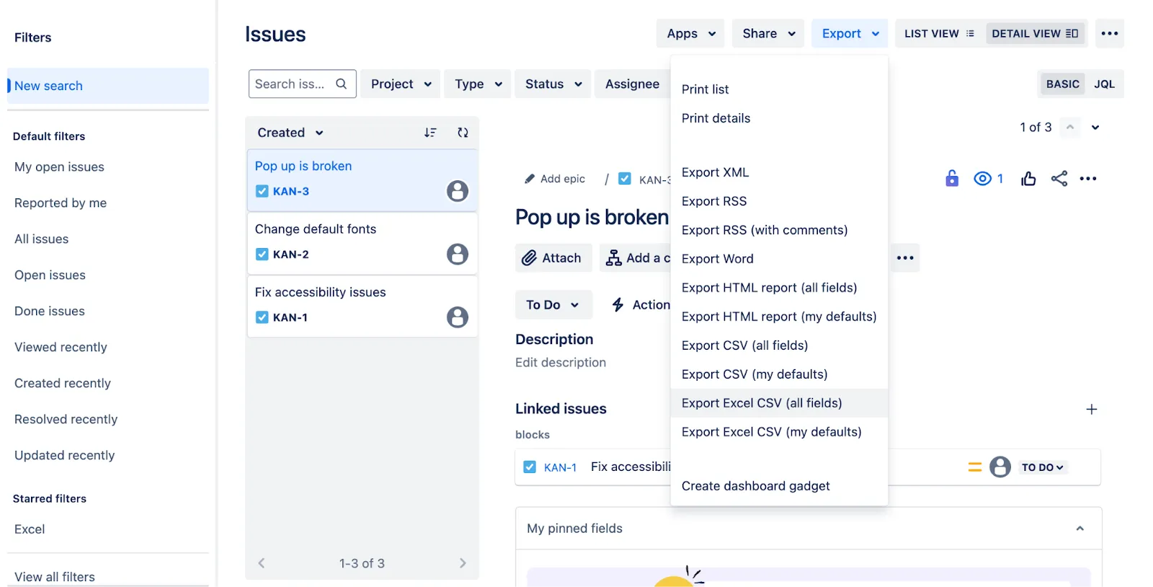The image size is (1153, 587).
Task: Click the lightning Actions icon
Action: point(618,304)
